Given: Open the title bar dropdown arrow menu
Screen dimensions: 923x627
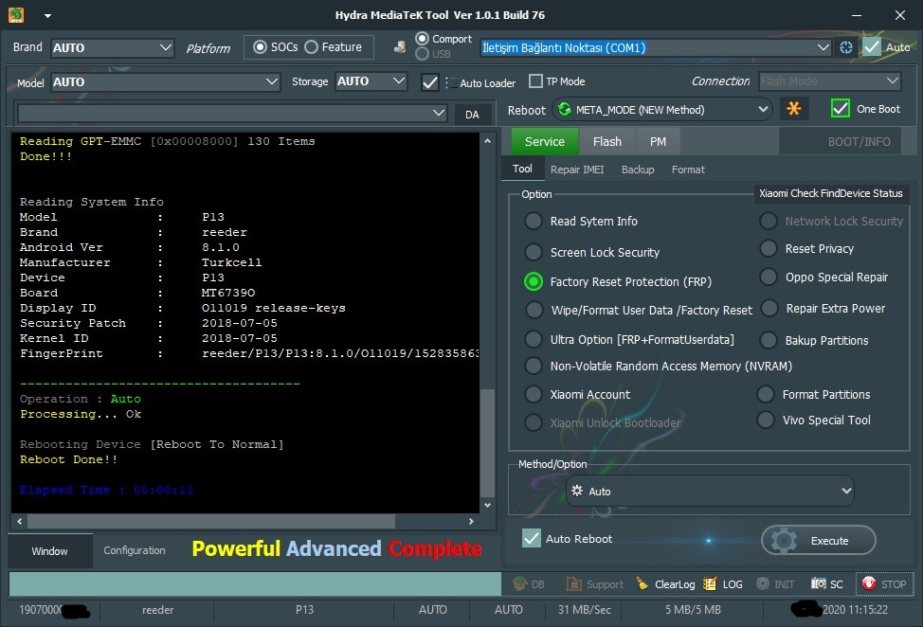Looking at the screenshot, I should (x=47, y=16).
